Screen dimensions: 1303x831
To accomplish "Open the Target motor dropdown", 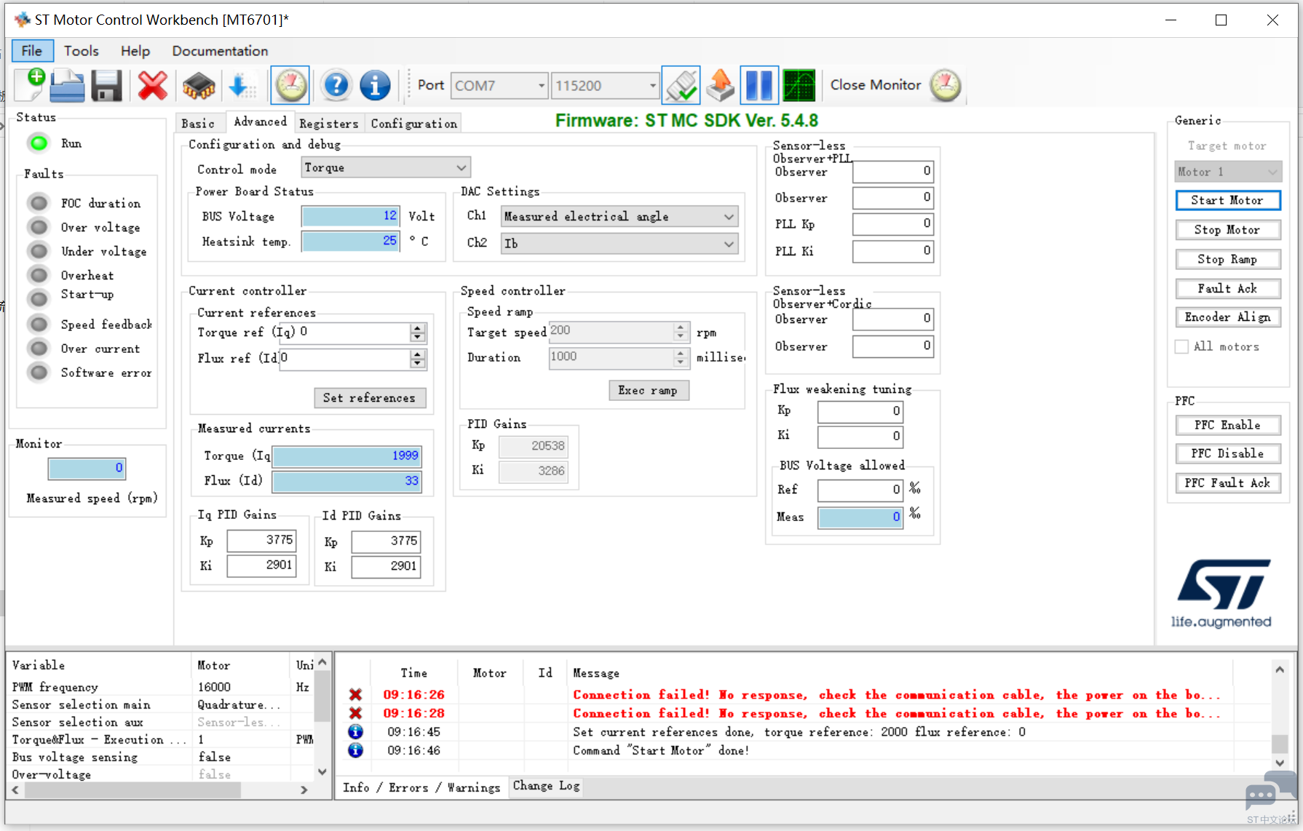I will click(1228, 172).
